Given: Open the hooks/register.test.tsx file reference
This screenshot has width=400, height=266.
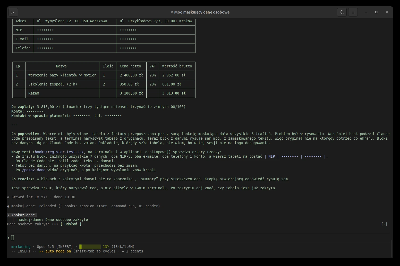Looking at the screenshot, I should 59,152.
